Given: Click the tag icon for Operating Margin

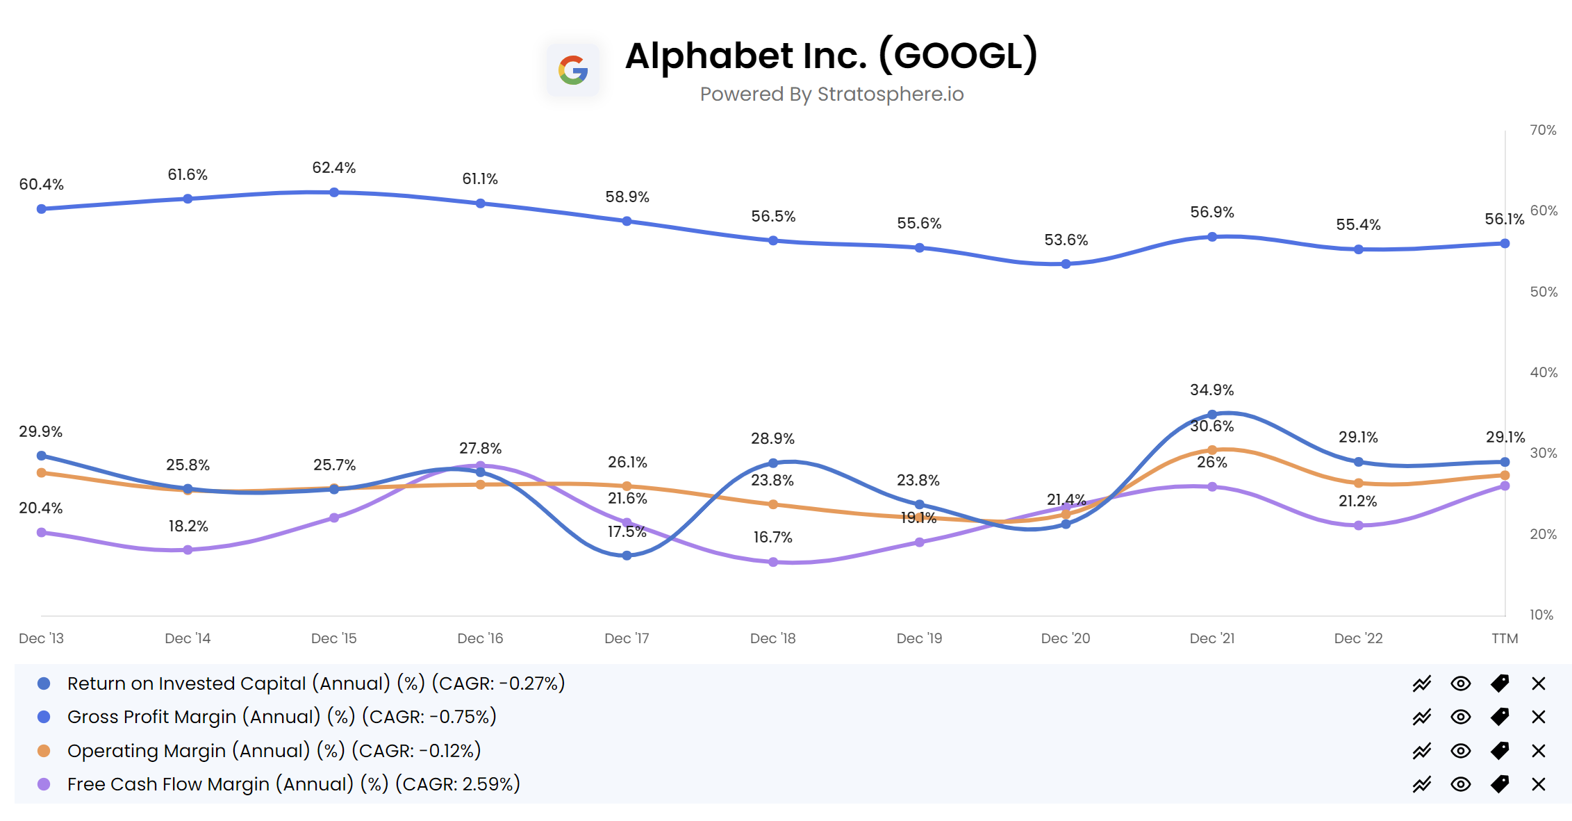Looking at the screenshot, I should click(x=1499, y=752).
